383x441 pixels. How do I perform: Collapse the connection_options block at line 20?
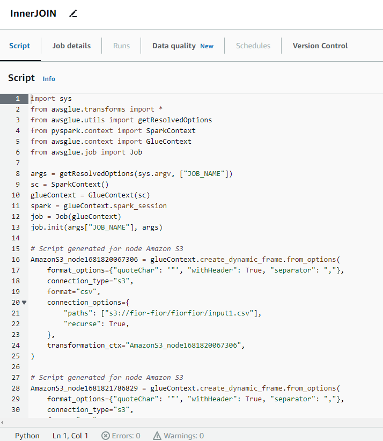(x=24, y=302)
